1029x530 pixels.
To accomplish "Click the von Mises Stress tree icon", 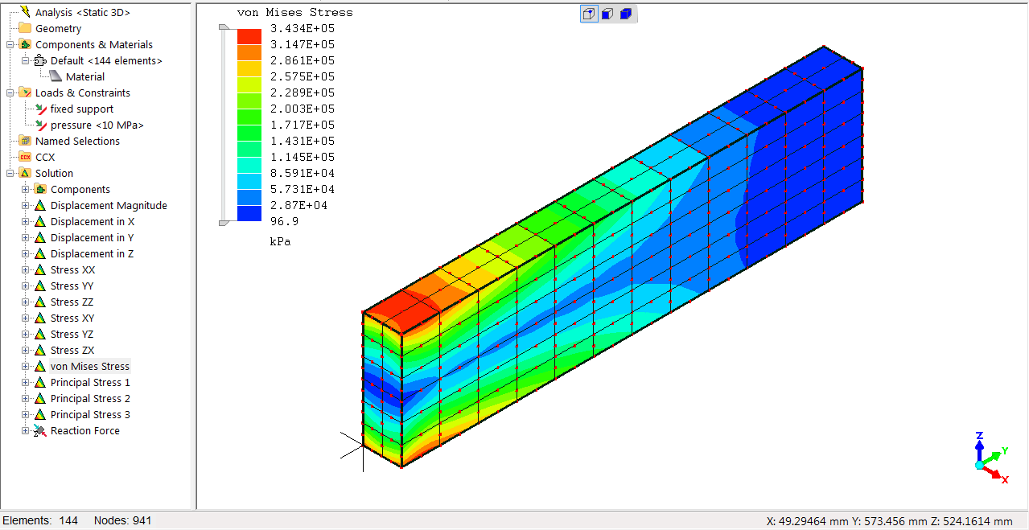I will (x=40, y=366).
